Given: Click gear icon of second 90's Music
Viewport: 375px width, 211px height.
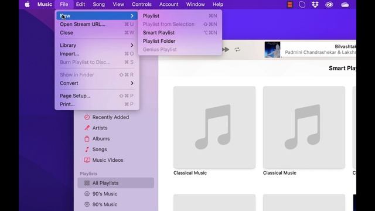Looking at the screenshot, I should [x=87, y=205].
